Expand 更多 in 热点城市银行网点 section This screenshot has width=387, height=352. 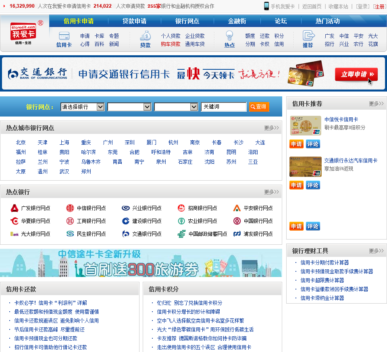(271, 128)
